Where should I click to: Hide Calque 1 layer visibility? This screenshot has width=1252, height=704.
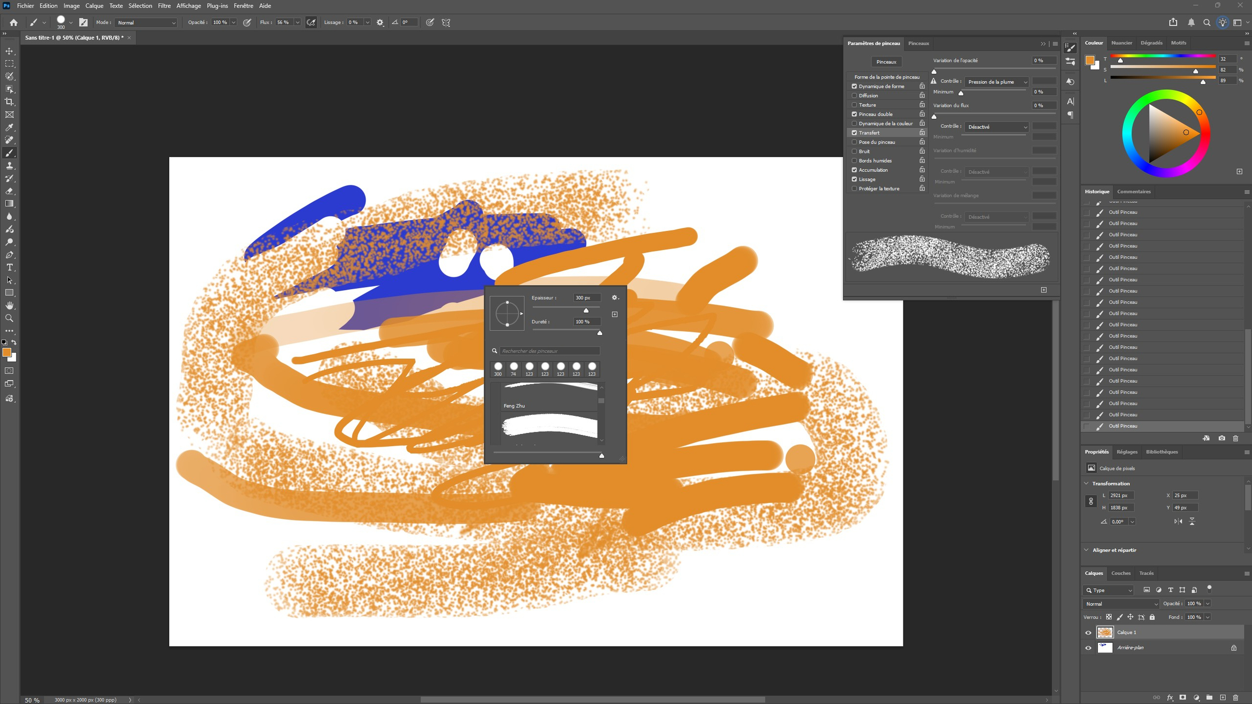tap(1088, 633)
